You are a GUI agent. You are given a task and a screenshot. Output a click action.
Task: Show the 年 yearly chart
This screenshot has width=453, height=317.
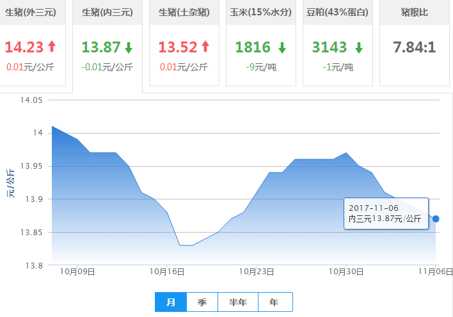275,302
